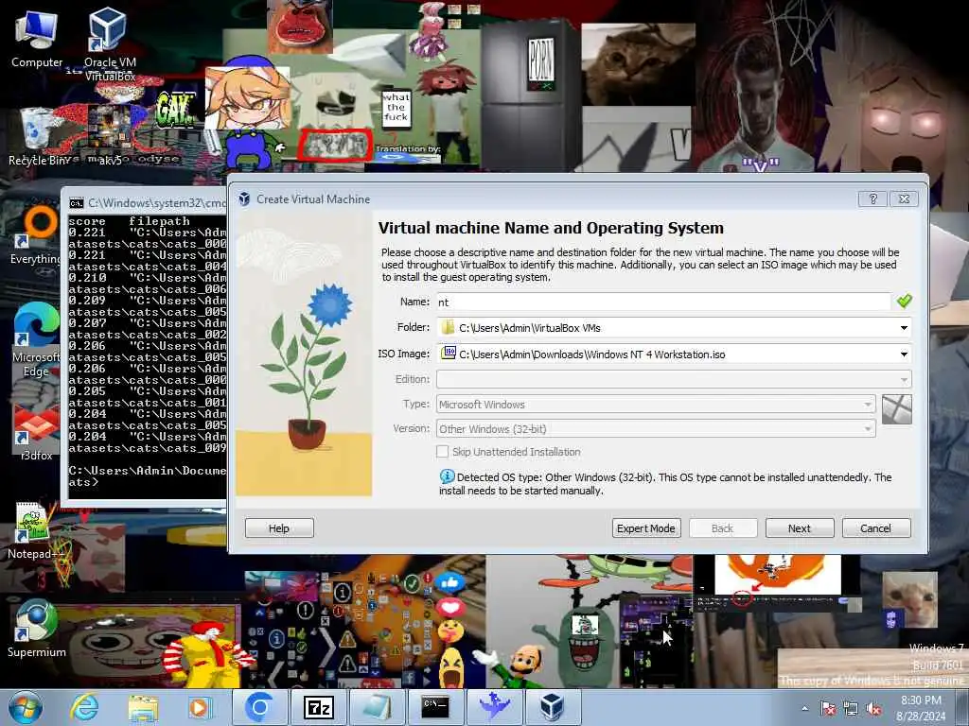Expand the Folder dropdown arrow

(904, 328)
